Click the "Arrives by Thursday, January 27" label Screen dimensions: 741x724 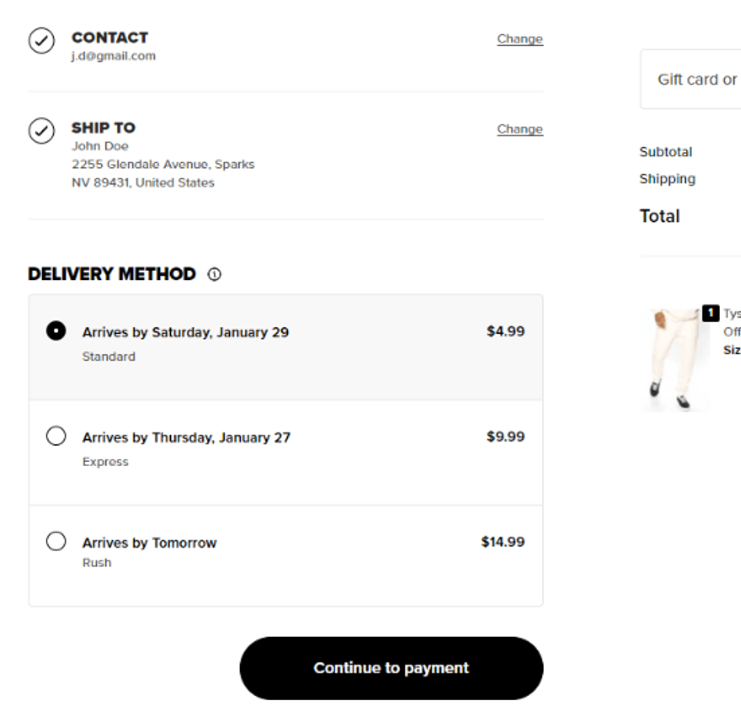coord(186,438)
